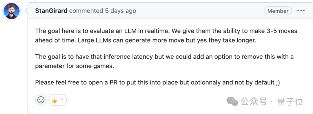Open the comment's three-dot options menu
This screenshot has width=313, height=114.
point(301,11)
